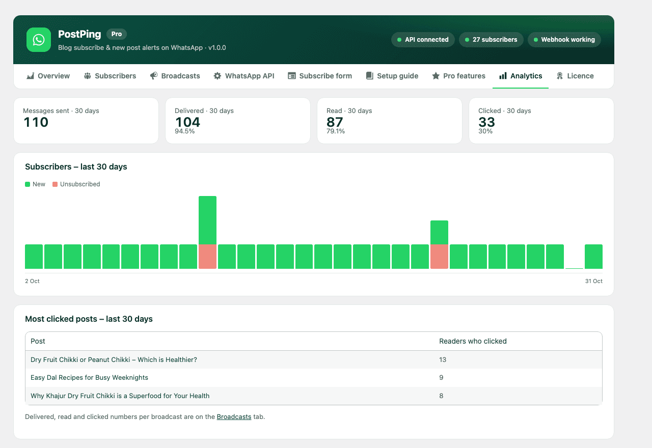Click the tallest bar in subscribers chart
652x448 pixels.
coord(207,232)
